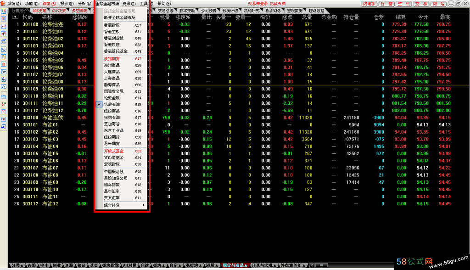Select 断开全球金融市场 menu entry
The height and width of the screenshot is (270, 470).
[121, 18]
